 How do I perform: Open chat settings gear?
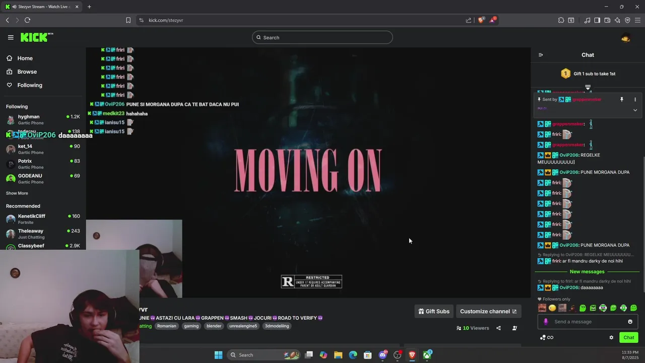(x=611, y=338)
